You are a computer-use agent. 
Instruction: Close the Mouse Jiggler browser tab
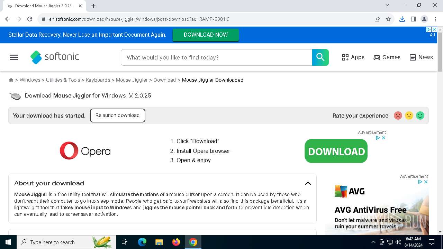pyautogui.click(x=81, y=6)
